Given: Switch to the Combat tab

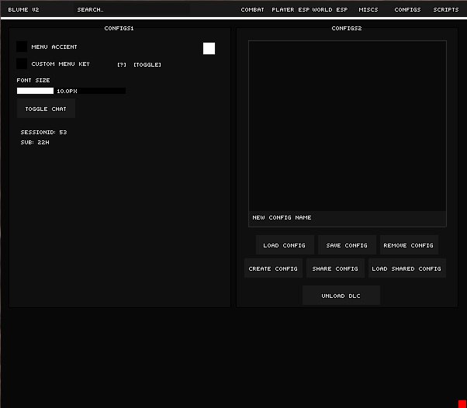Looking at the screenshot, I should pyautogui.click(x=252, y=10).
